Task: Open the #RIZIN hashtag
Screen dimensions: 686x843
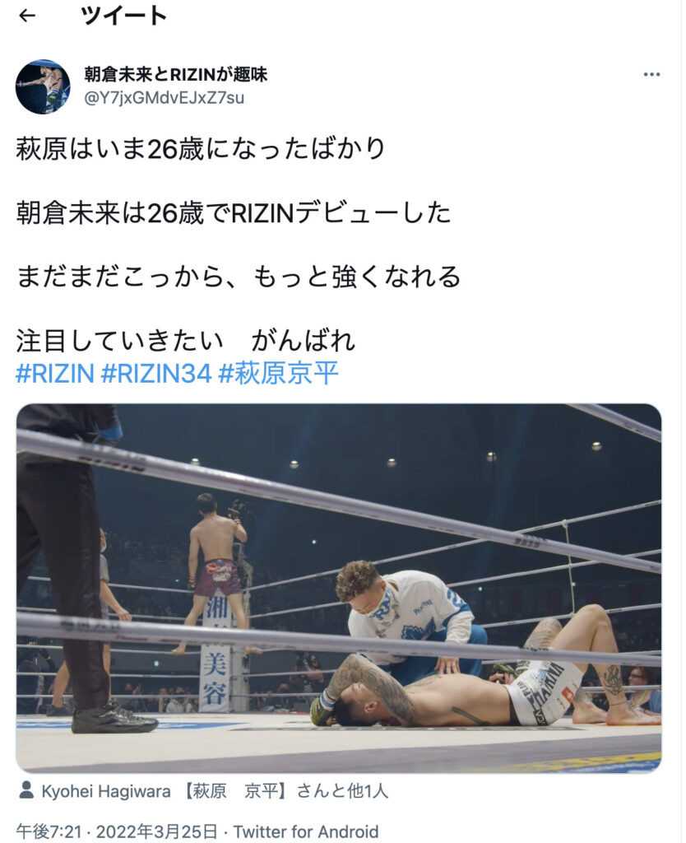Action: point(55,373)
